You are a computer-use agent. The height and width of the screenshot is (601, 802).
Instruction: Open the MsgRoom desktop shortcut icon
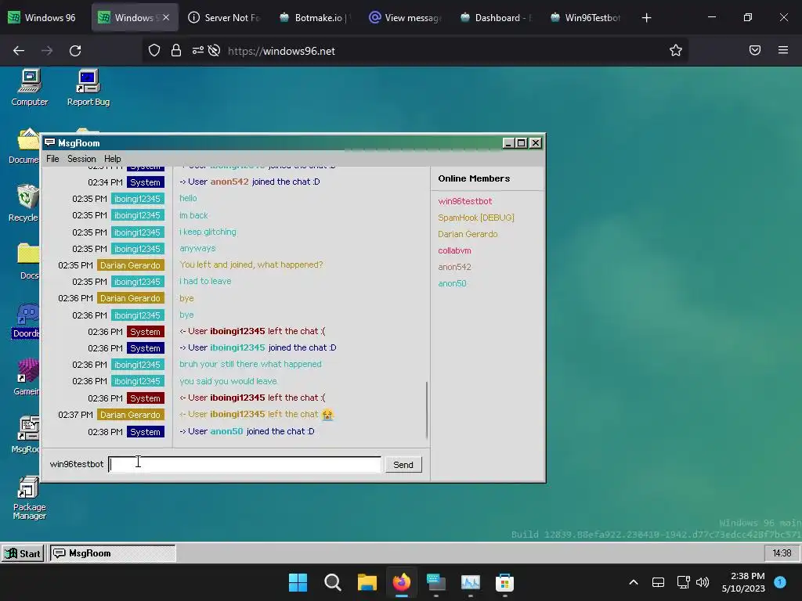(x=26, y=435)
